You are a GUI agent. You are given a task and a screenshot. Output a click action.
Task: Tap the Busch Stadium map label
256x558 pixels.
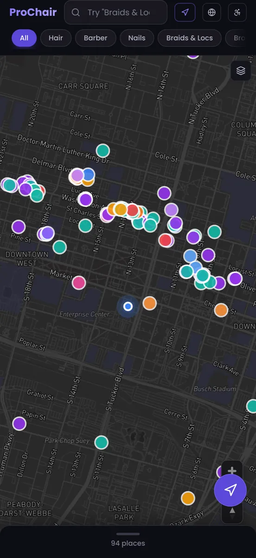pyautogui.click(x=215, y=389)
